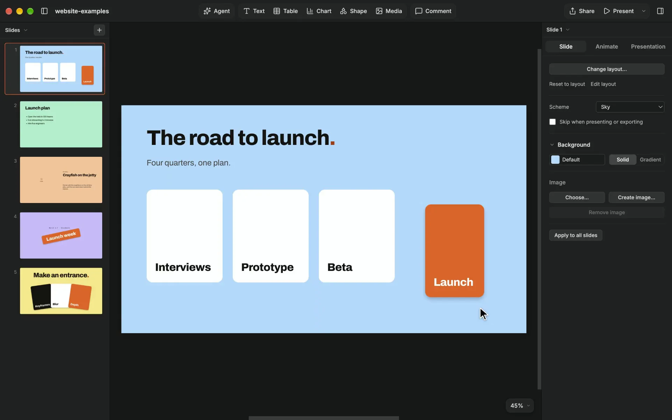The width and height of the screenshot is (672, 420).
Task: Click Reset to layout
Action: (567, 84)
